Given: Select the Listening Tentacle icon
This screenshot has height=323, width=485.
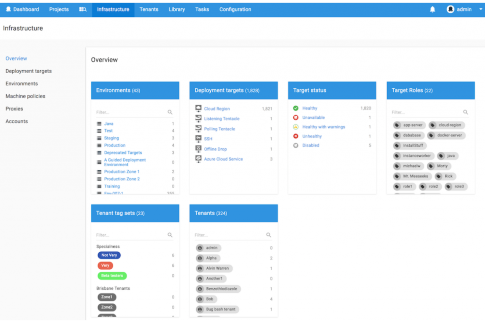Looking at the screenshot, I should pyautogui.click(x=198, y=118).
